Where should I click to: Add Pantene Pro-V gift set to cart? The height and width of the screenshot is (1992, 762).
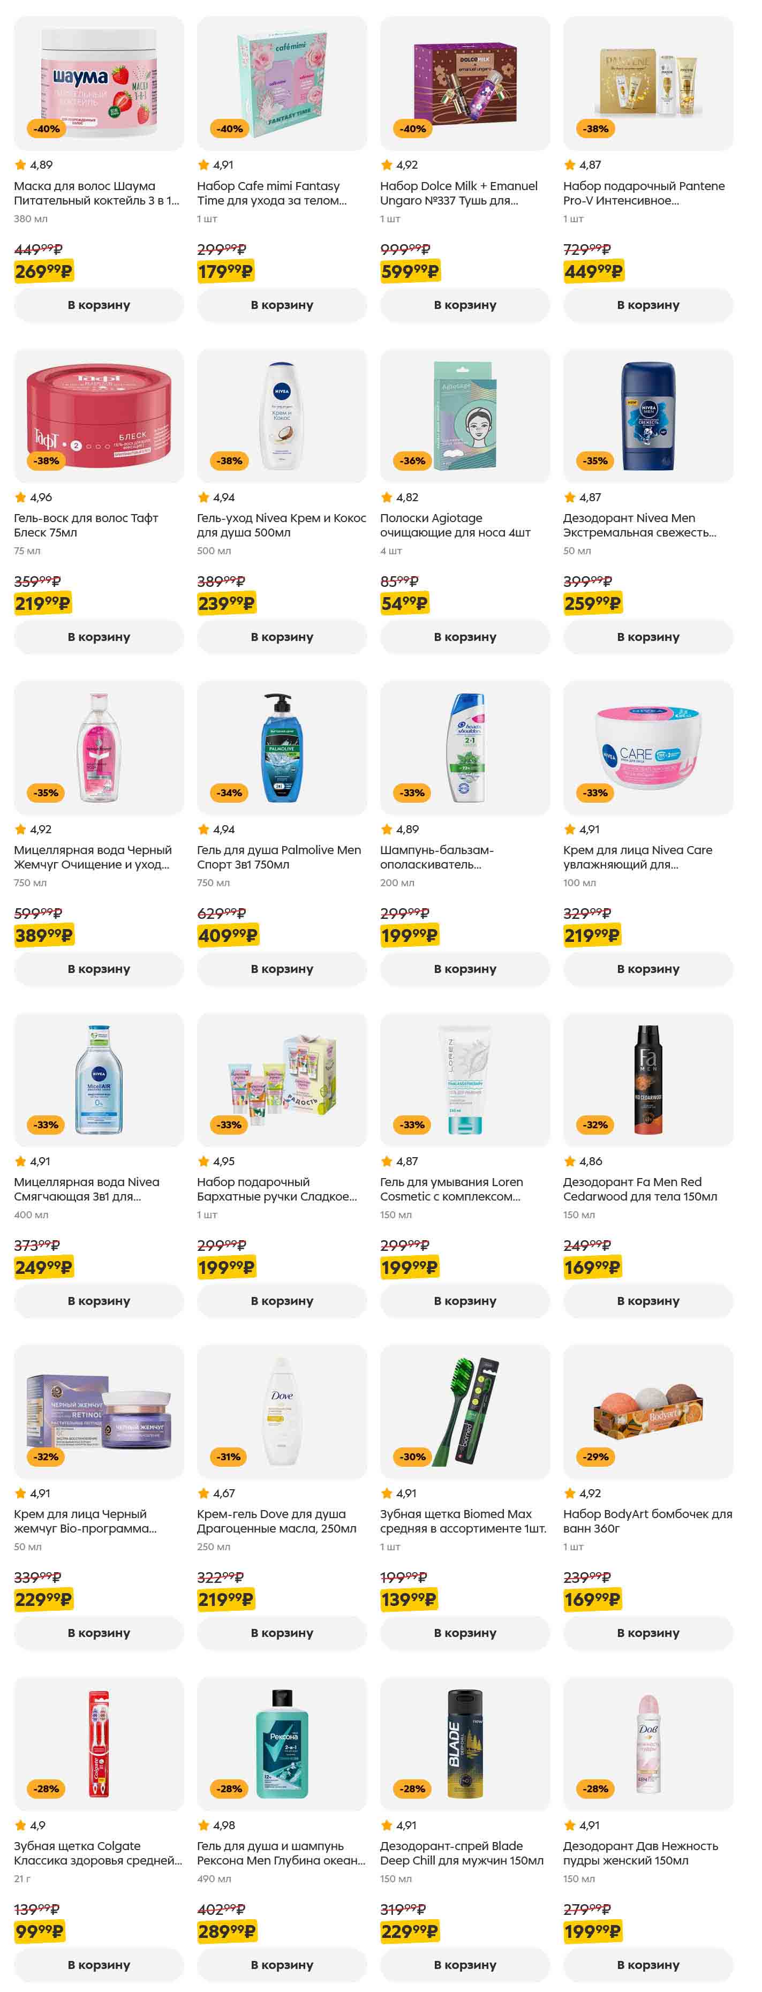tap(647, 305)
